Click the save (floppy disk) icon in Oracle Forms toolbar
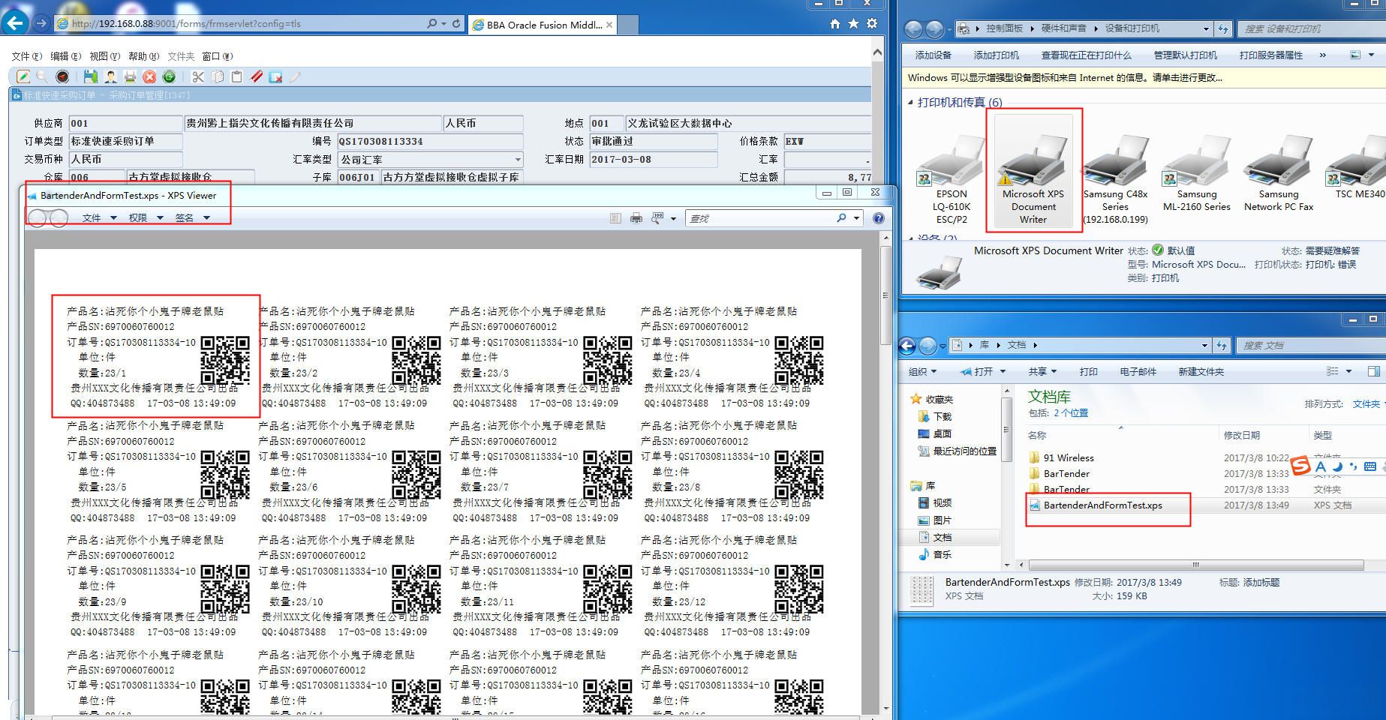 (x=91, y=76)
